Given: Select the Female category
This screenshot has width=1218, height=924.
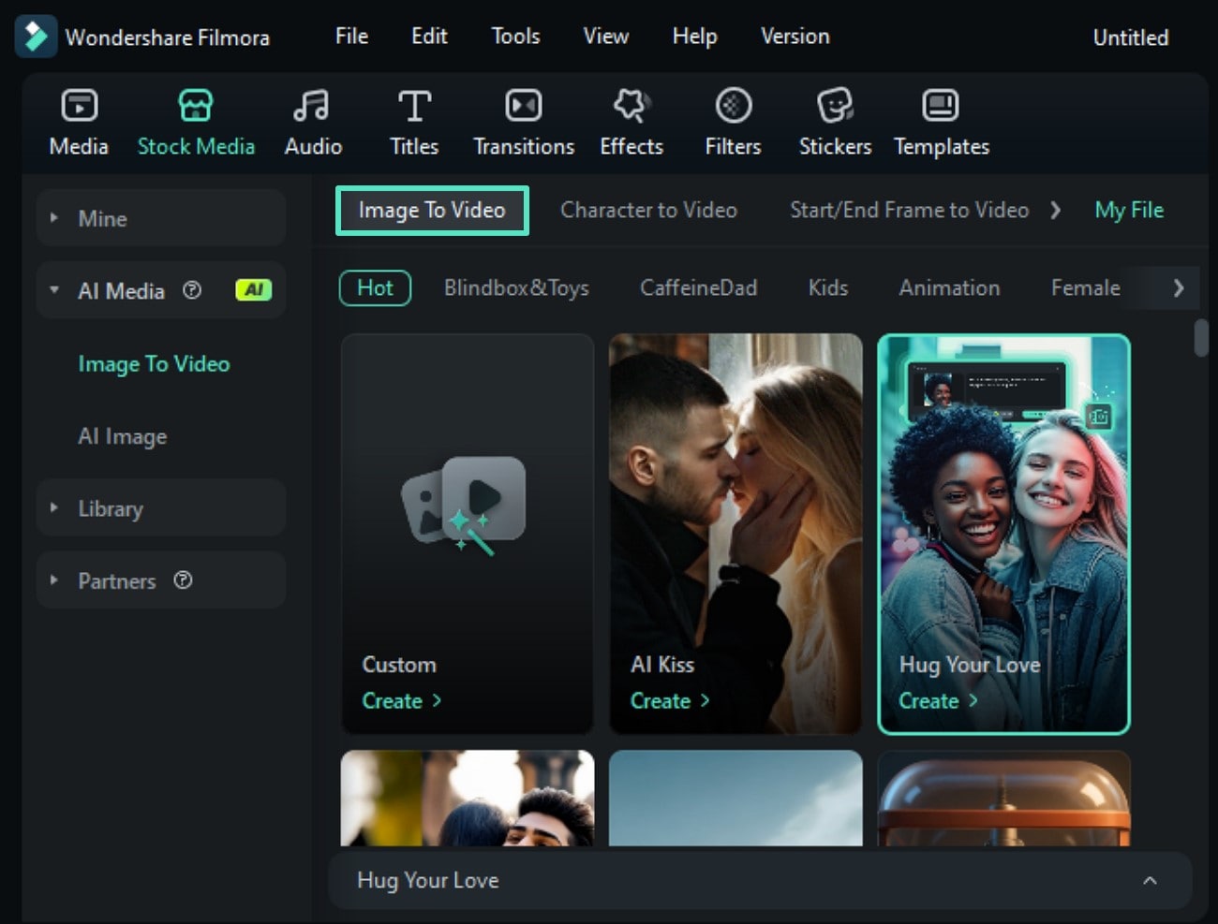Looking at the screenshot, I should click(x=1085, y=287).
